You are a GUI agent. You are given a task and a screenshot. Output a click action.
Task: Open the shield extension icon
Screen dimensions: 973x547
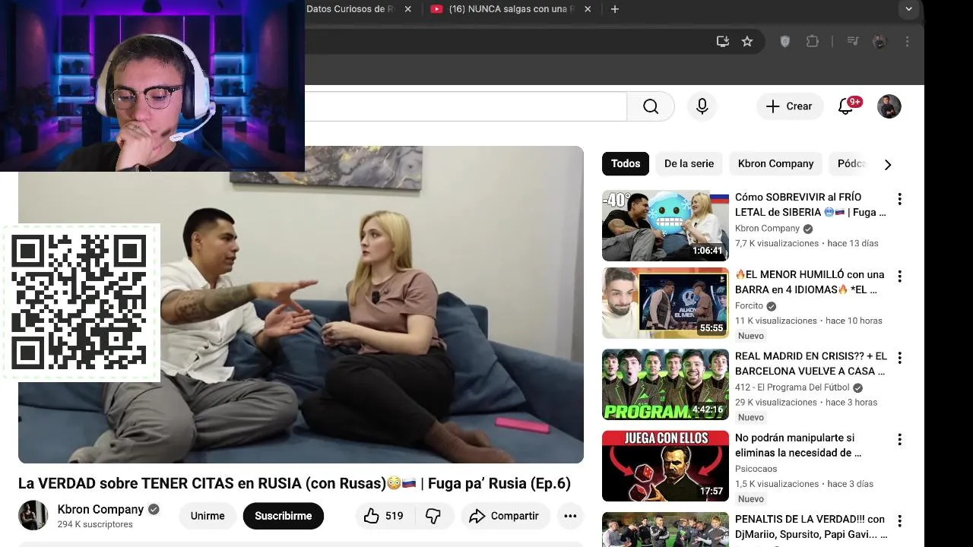785,42
